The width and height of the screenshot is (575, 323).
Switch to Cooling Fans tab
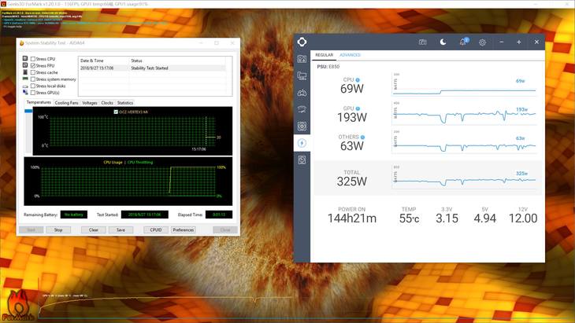(66, 103)
